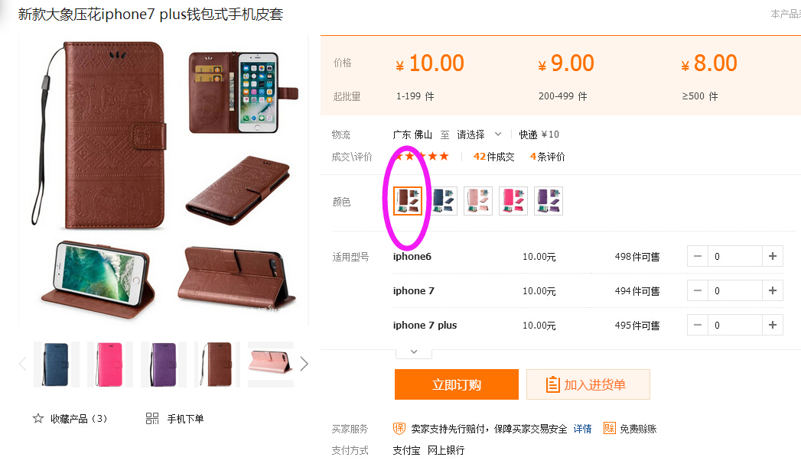Click the 立即订购 order button
This screenshot has width=801, height=470.
click(457, 384)
